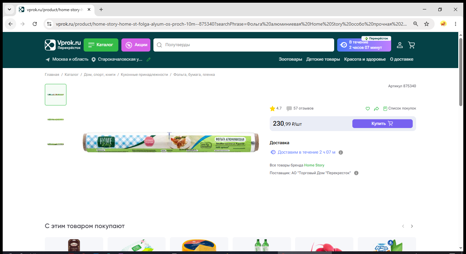Show previous items in 'С этим товаром покупают'

403,226
